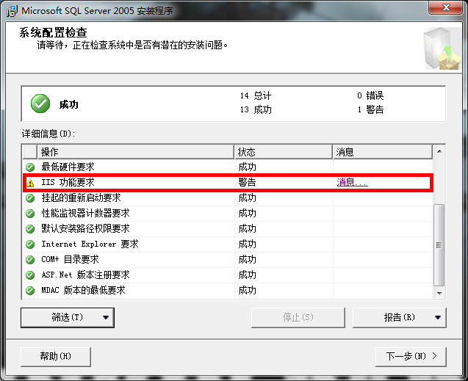The height and width of the screenshot is (381, 468).
Task: Click the 警告 status cell of IIS row
Action: click(x=247, y=183)
